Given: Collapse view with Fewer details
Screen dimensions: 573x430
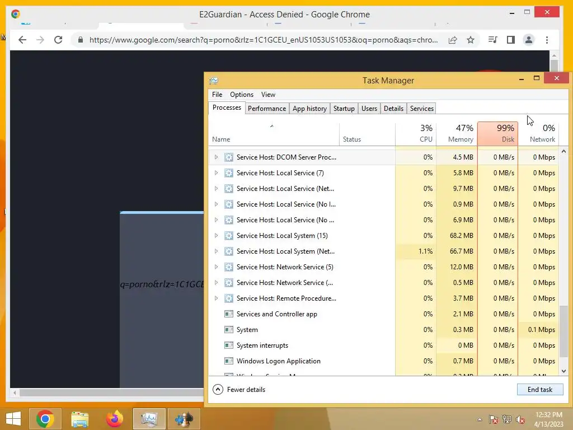Looking at the screenshot, I should (x=239, y=390).
